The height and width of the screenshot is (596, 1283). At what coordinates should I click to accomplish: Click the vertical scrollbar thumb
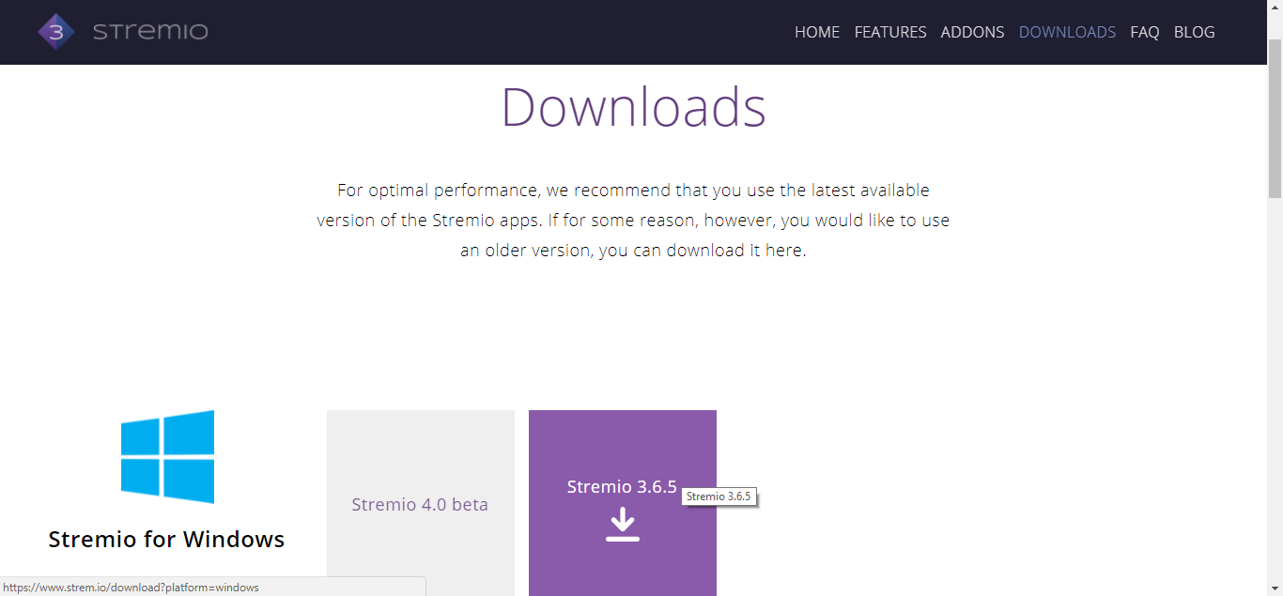(1275, 119)
